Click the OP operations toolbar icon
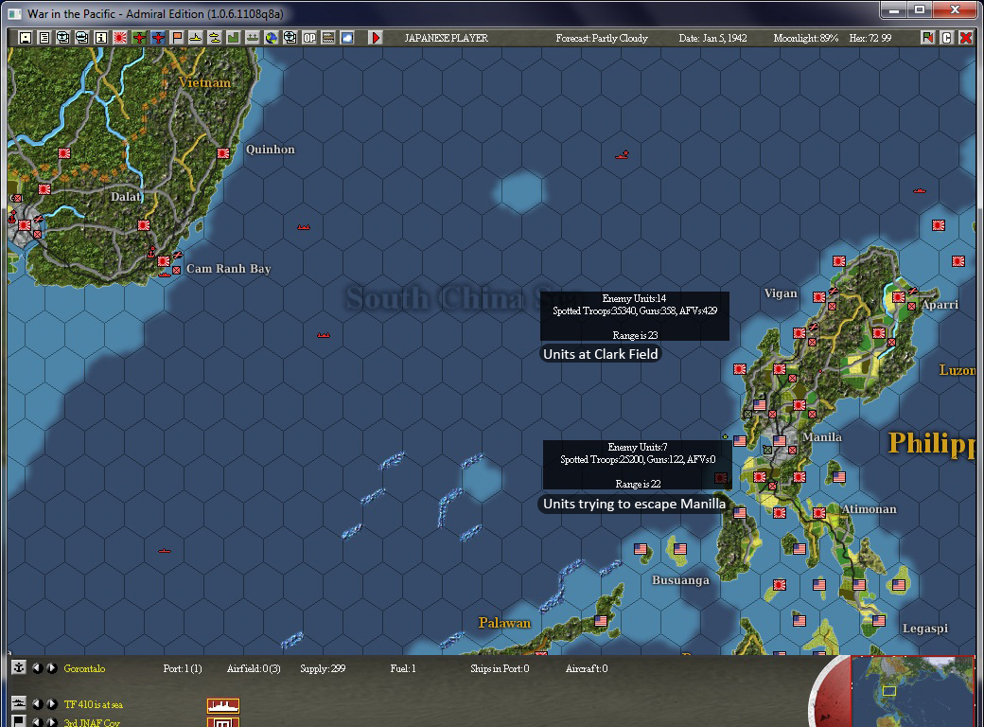984x727 pixels. click(x=308, y=38)
